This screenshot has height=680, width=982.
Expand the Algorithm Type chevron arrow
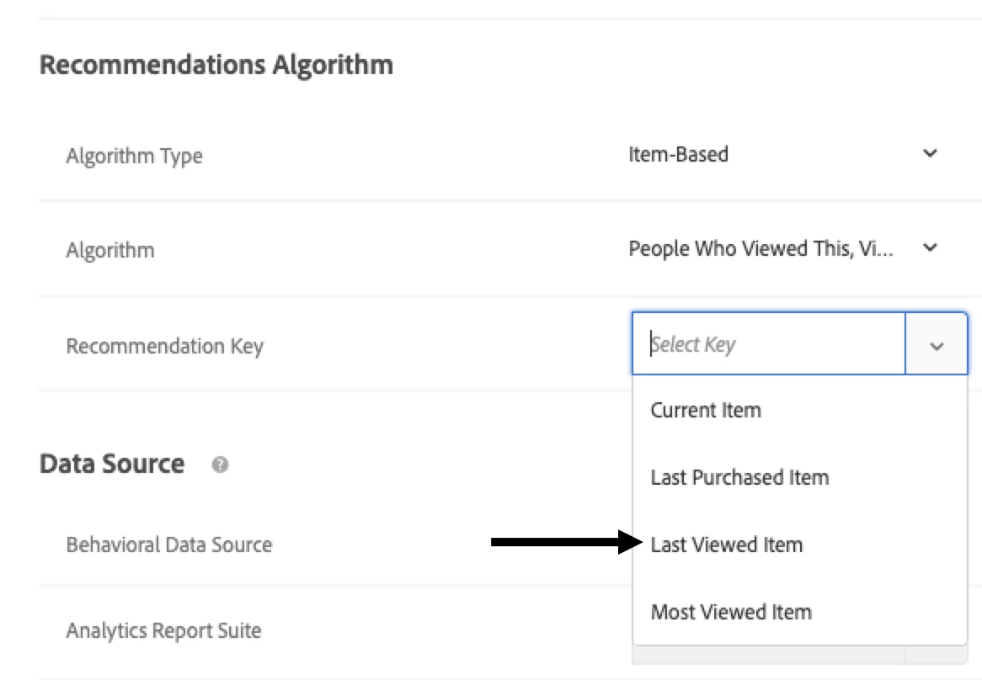(x=930, y=154)
